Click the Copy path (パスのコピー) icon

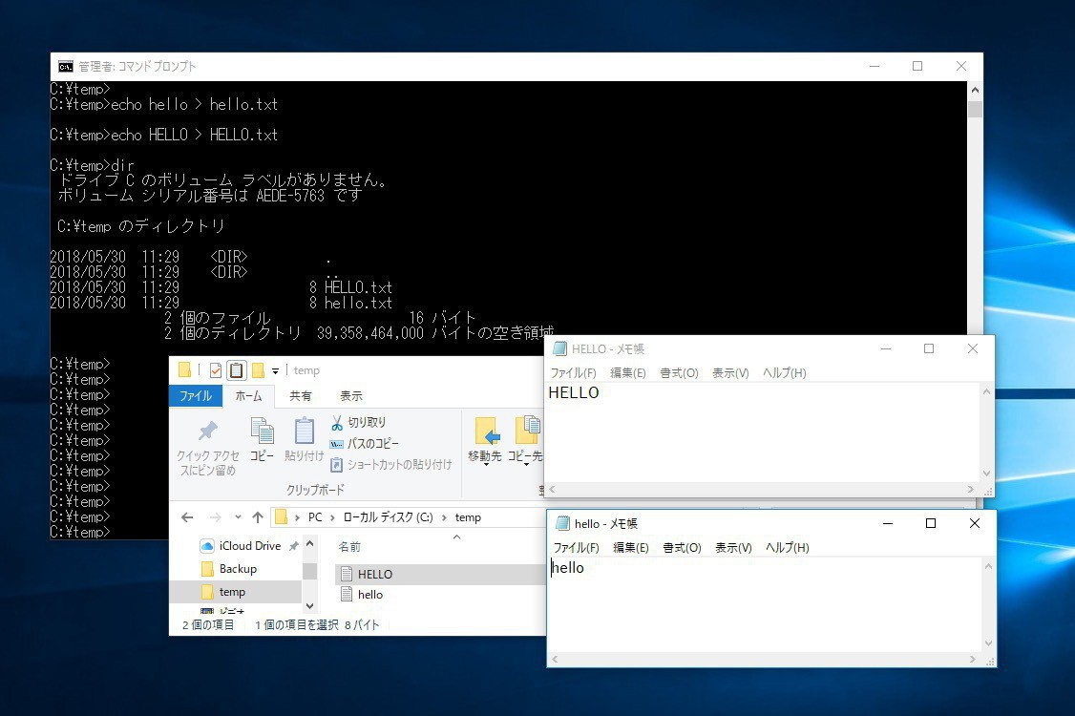tap(337, 444)
